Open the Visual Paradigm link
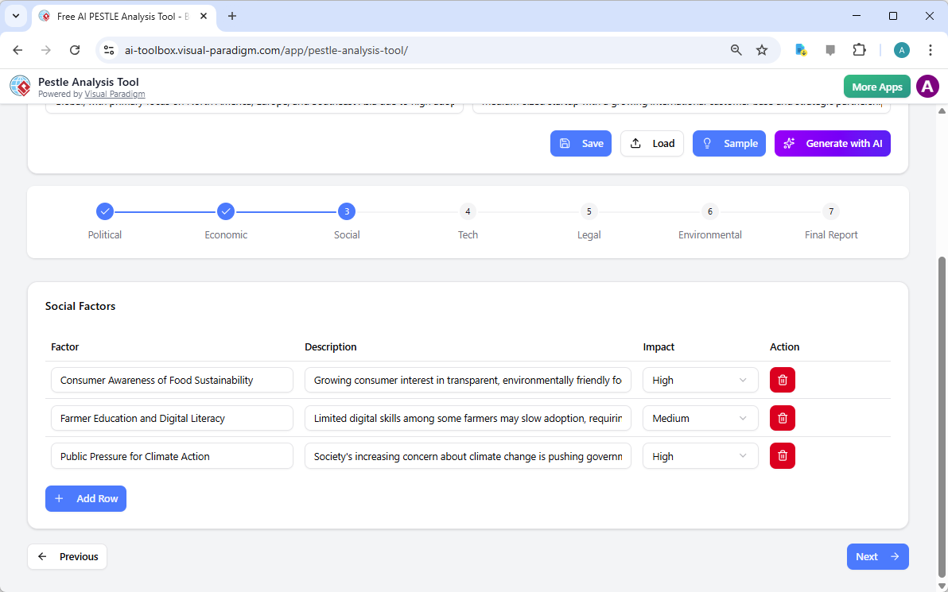 (115, 94)
